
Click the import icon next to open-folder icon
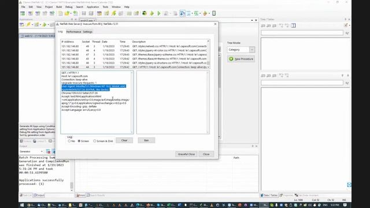click(x=75, y=13)
